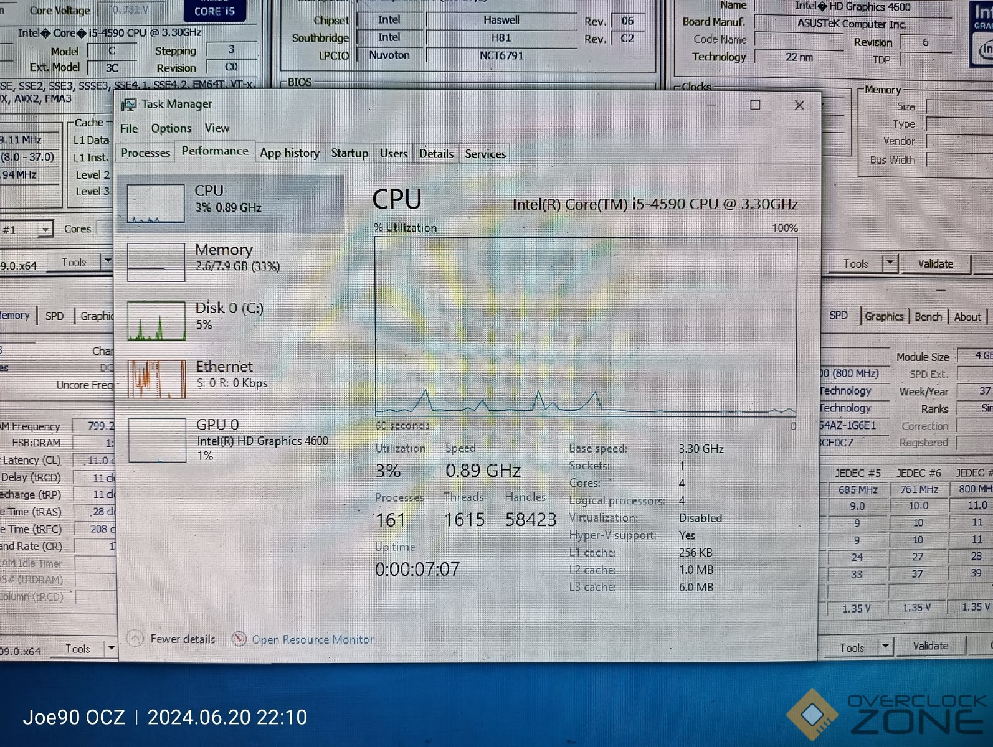The image size is (993, 747).
Task: Click the 22 nm technology field
Action: (799, 57)
